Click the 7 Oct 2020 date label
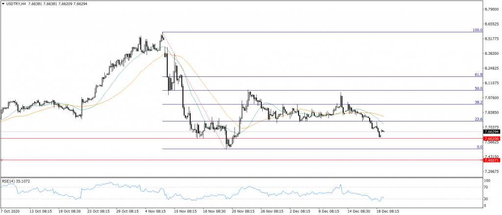 [x=11, y=212]
